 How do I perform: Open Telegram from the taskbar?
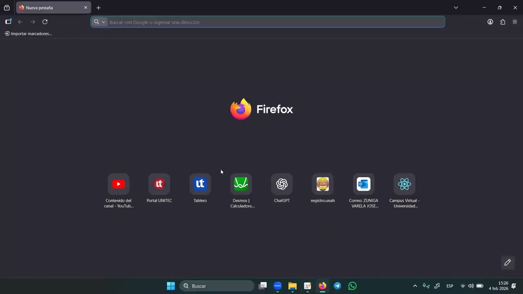337,286
